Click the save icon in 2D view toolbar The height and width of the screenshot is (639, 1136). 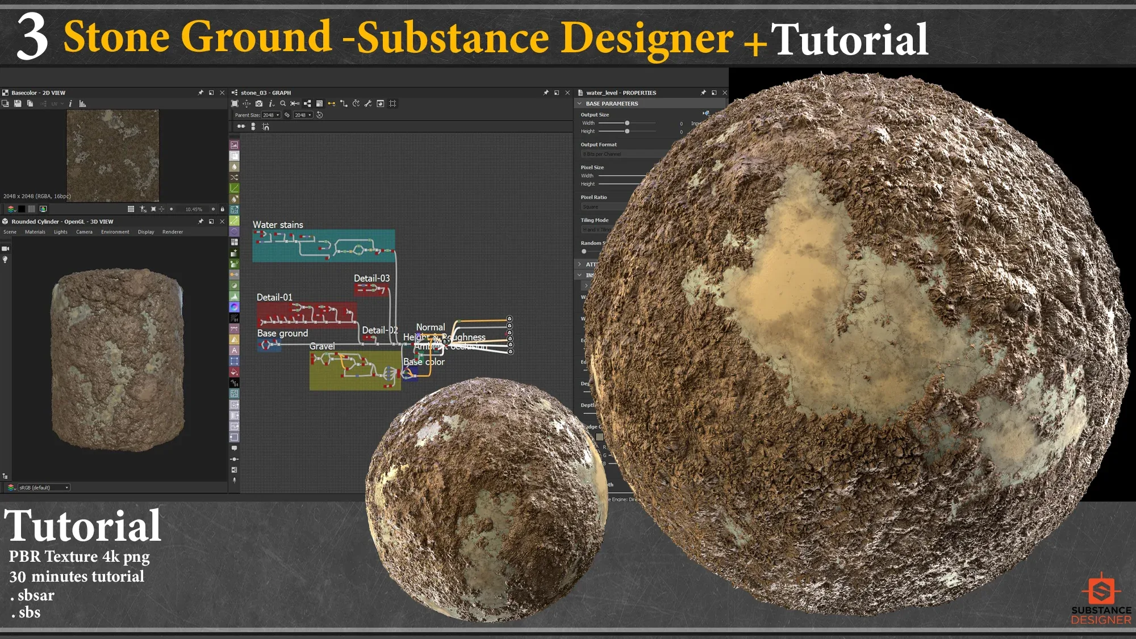coord(18,103)
